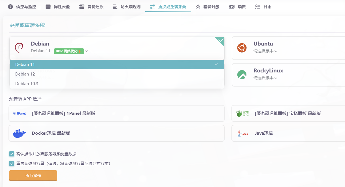Click the 信息与监控 info icon
The height and width of the screenshot is (187, 345).
click(x=10, y=7)
